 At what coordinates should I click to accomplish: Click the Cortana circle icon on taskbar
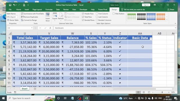coord(58,98)
